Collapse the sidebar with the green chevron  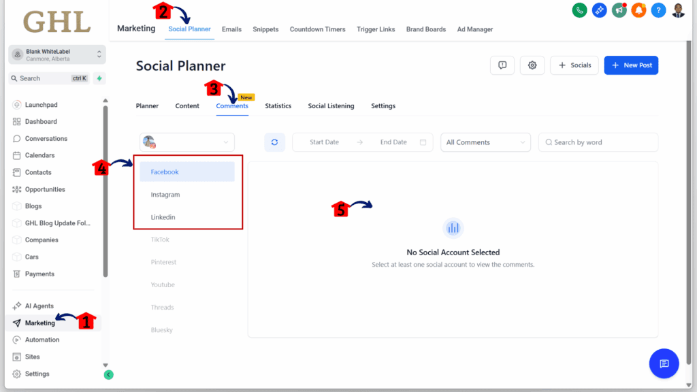pyautogui.click(x=108, y=374)
